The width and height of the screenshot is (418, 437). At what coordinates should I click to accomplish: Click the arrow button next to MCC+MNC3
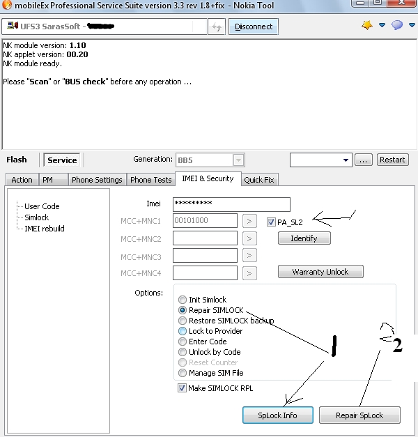[x=249, y=256]
